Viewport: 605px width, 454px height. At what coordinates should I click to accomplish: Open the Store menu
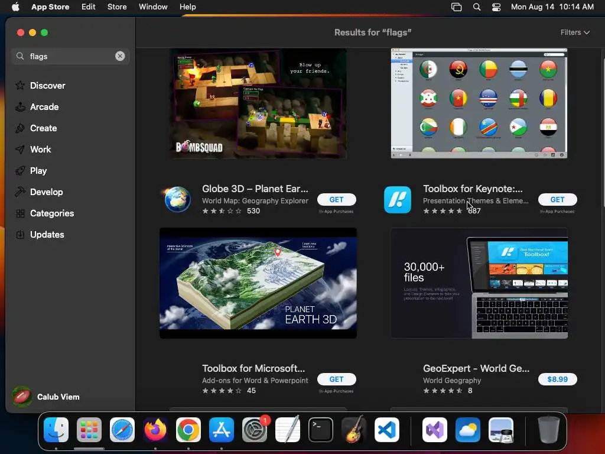(117, 7)
